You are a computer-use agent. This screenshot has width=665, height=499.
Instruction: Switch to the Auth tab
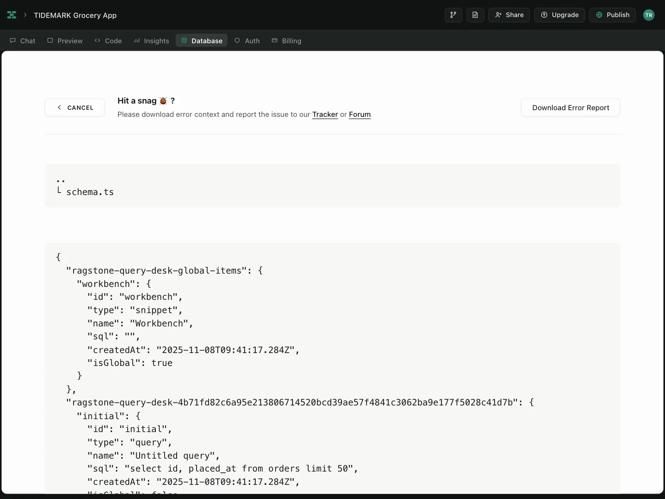click(247, 41)
